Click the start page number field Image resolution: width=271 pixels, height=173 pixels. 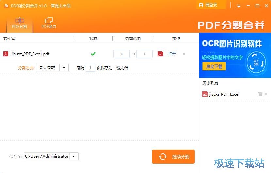(x=121, y=54)
